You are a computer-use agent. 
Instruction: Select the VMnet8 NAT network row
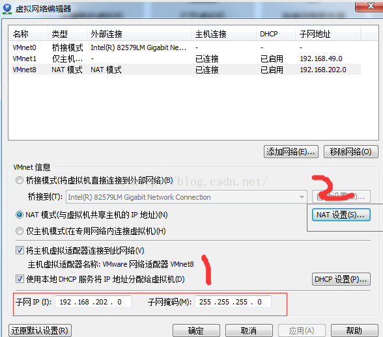pos(186,70)
